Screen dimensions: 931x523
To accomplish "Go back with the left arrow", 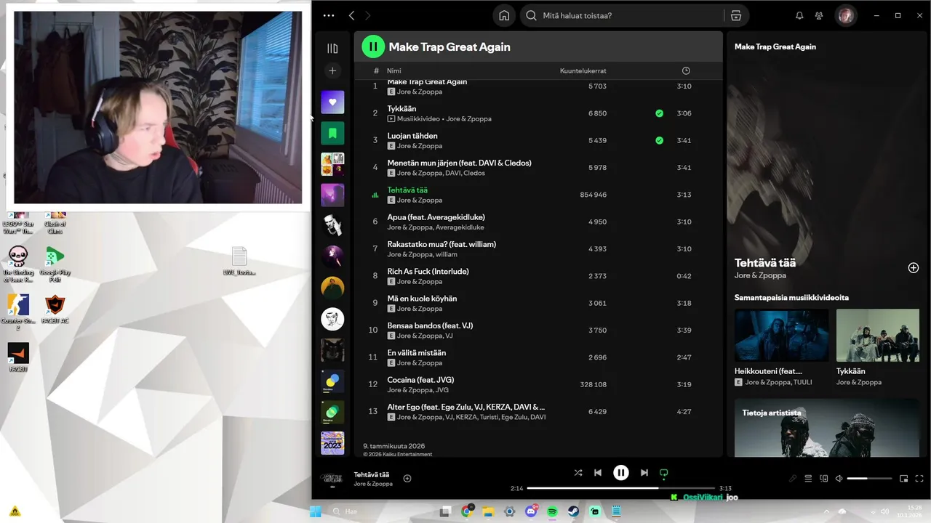I will coord(352,15).
